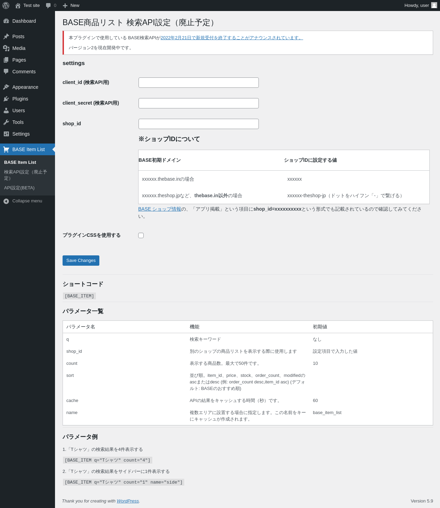Click the name="side" shortcode example

[123, 482]
